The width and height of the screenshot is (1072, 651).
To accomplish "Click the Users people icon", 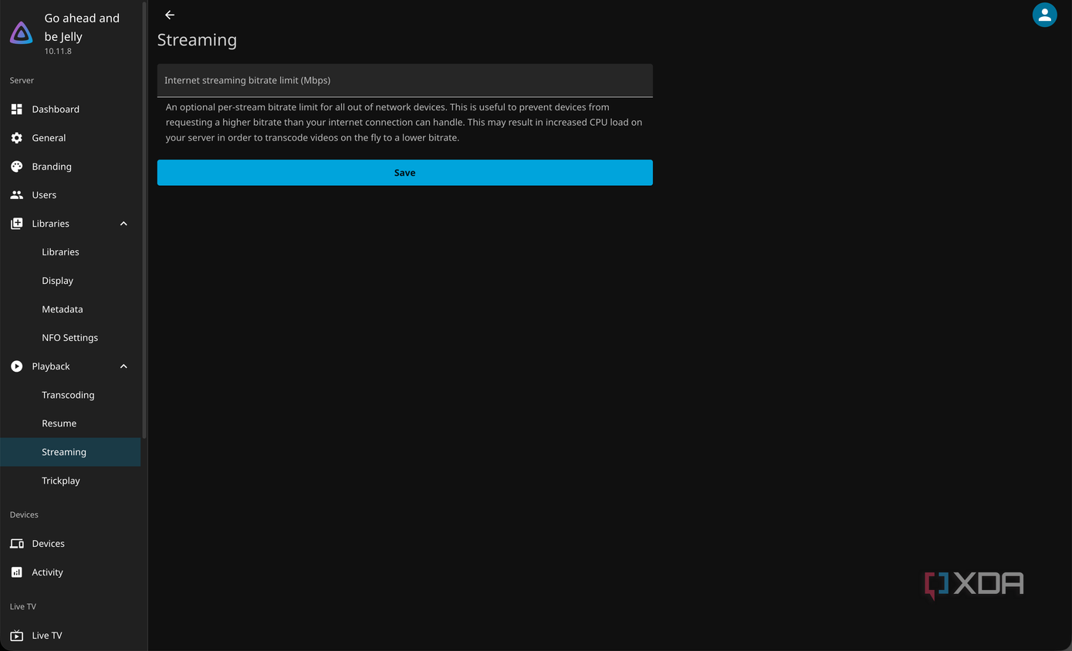I will point(16,194).
